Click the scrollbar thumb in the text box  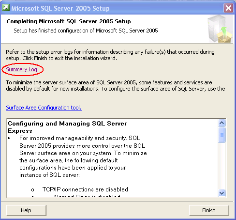tap(222, 135)
